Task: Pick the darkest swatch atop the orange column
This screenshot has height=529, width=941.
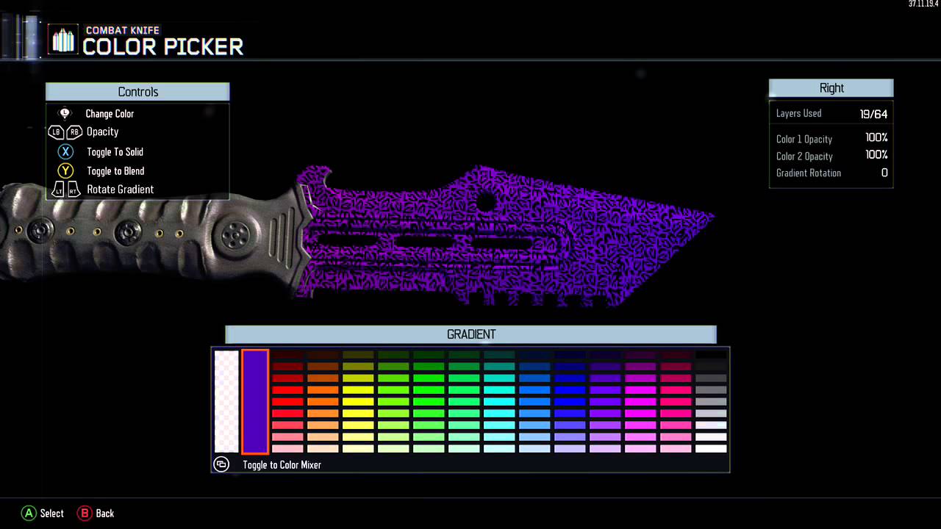Action: pyautogui.click(x=323, y=355)
